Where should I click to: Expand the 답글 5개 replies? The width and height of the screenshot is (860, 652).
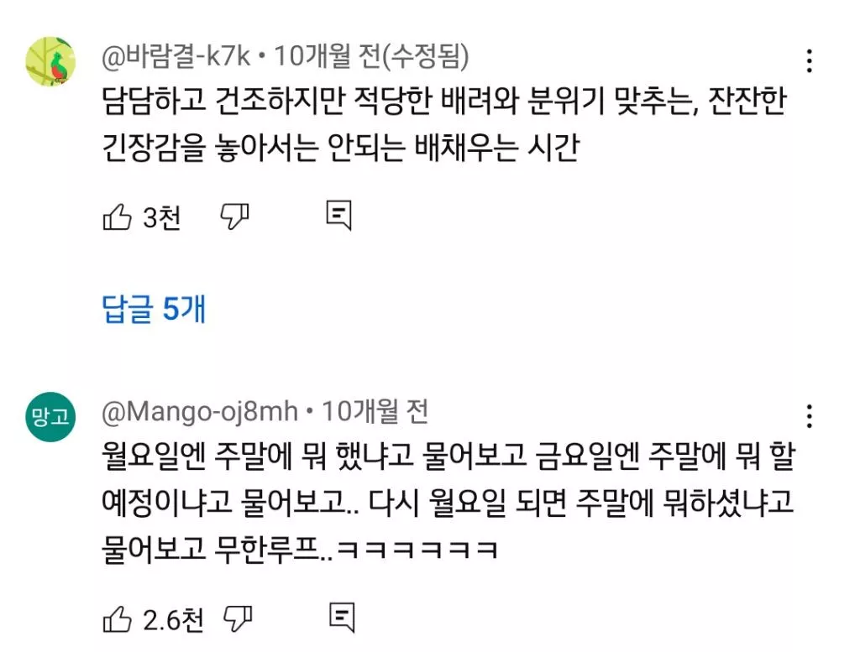click(154, 309)
